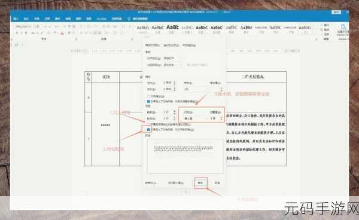This screenshot has width=359, height=220.
Task: Apply bold formatting from the Font group
Action: pyautogui.click(x=17, y=33)
